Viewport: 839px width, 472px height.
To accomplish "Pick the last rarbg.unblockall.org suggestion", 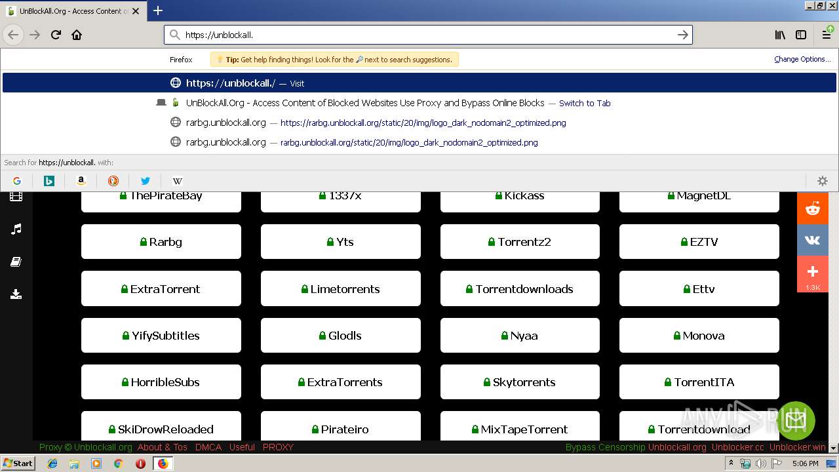I will [419, 142].
